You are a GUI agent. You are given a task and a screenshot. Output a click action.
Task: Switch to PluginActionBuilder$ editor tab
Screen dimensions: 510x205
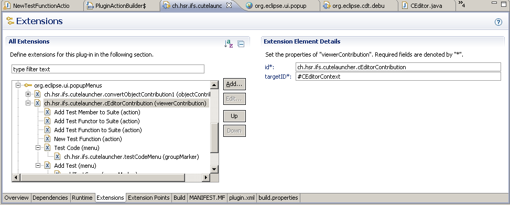121,6
